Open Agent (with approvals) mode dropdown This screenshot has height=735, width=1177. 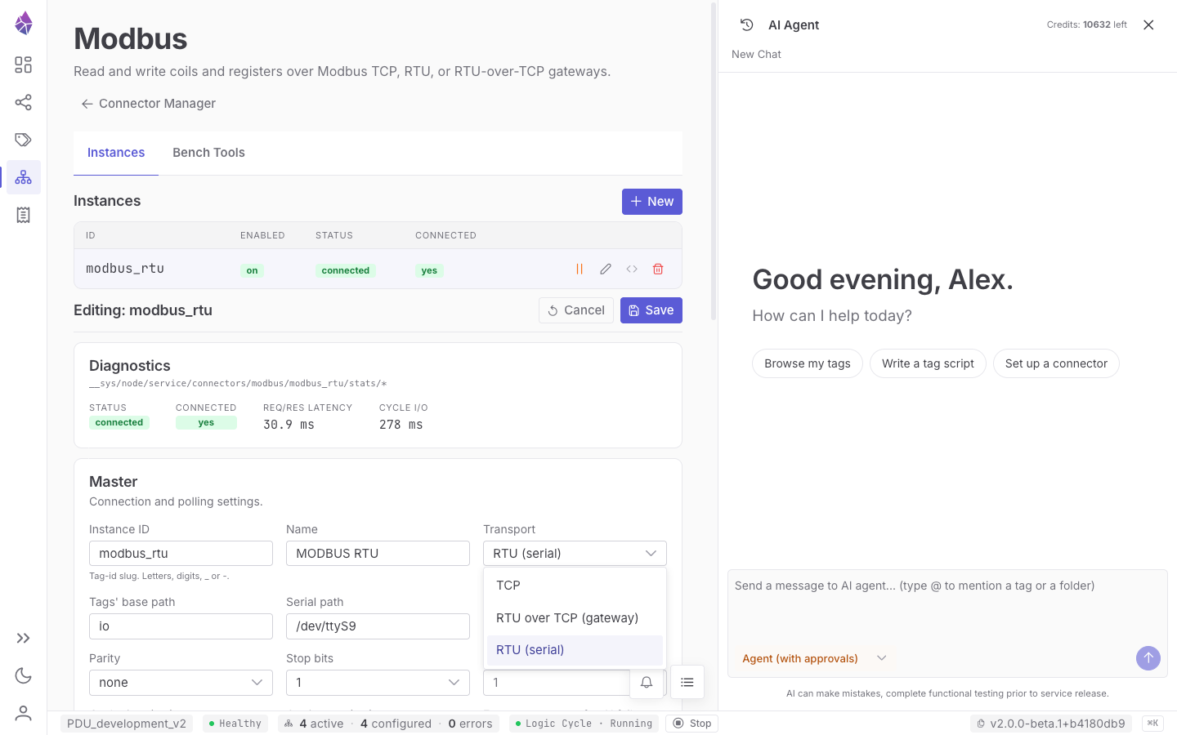click(814, 658)
